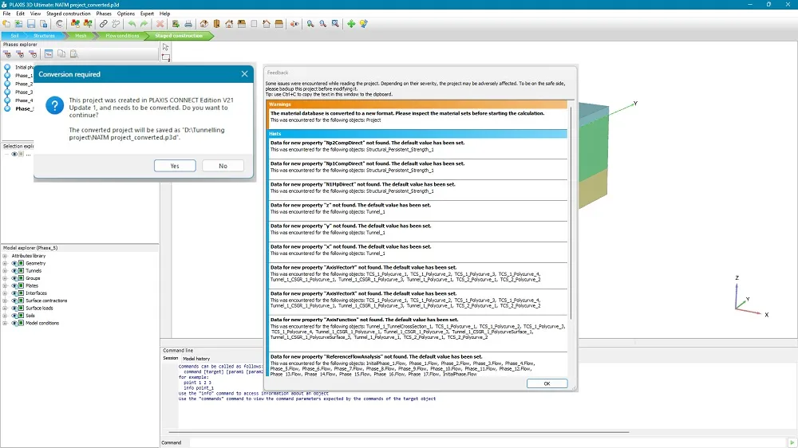Expand the Interfaces tree node
The height and width of the screenshot is (448, 798).
coord(5,293)
